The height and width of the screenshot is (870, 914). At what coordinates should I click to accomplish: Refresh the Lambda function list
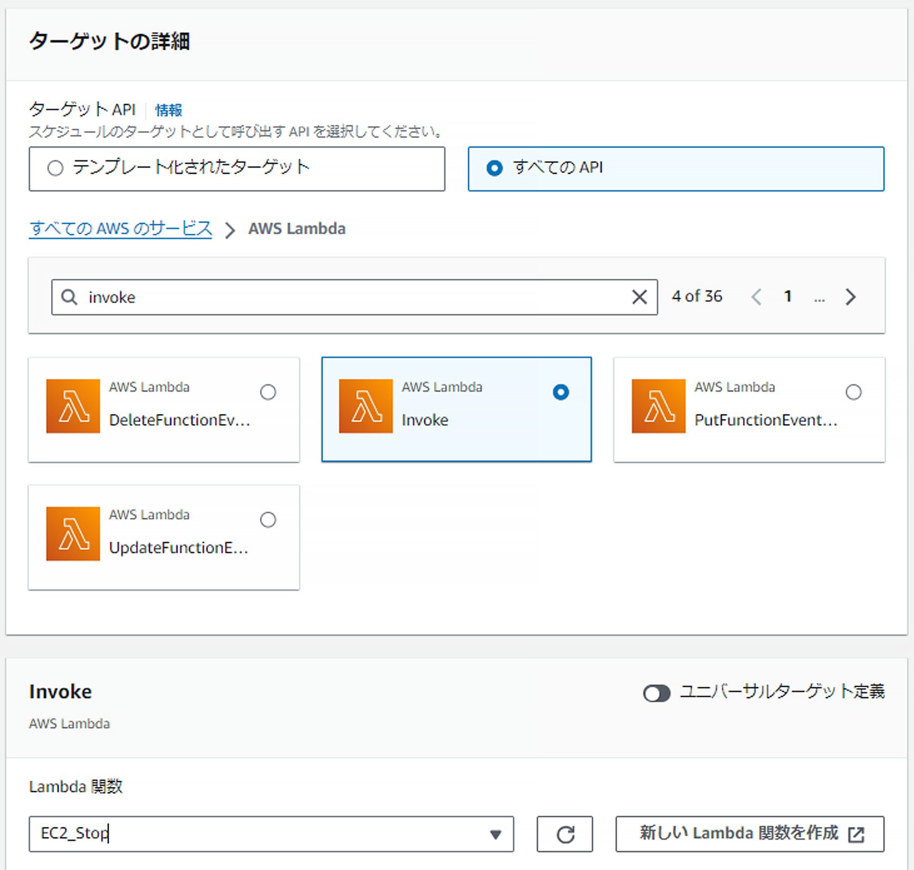tap(565, 834)
